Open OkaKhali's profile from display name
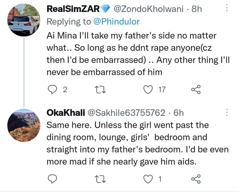239x192 pixels. 66,113
